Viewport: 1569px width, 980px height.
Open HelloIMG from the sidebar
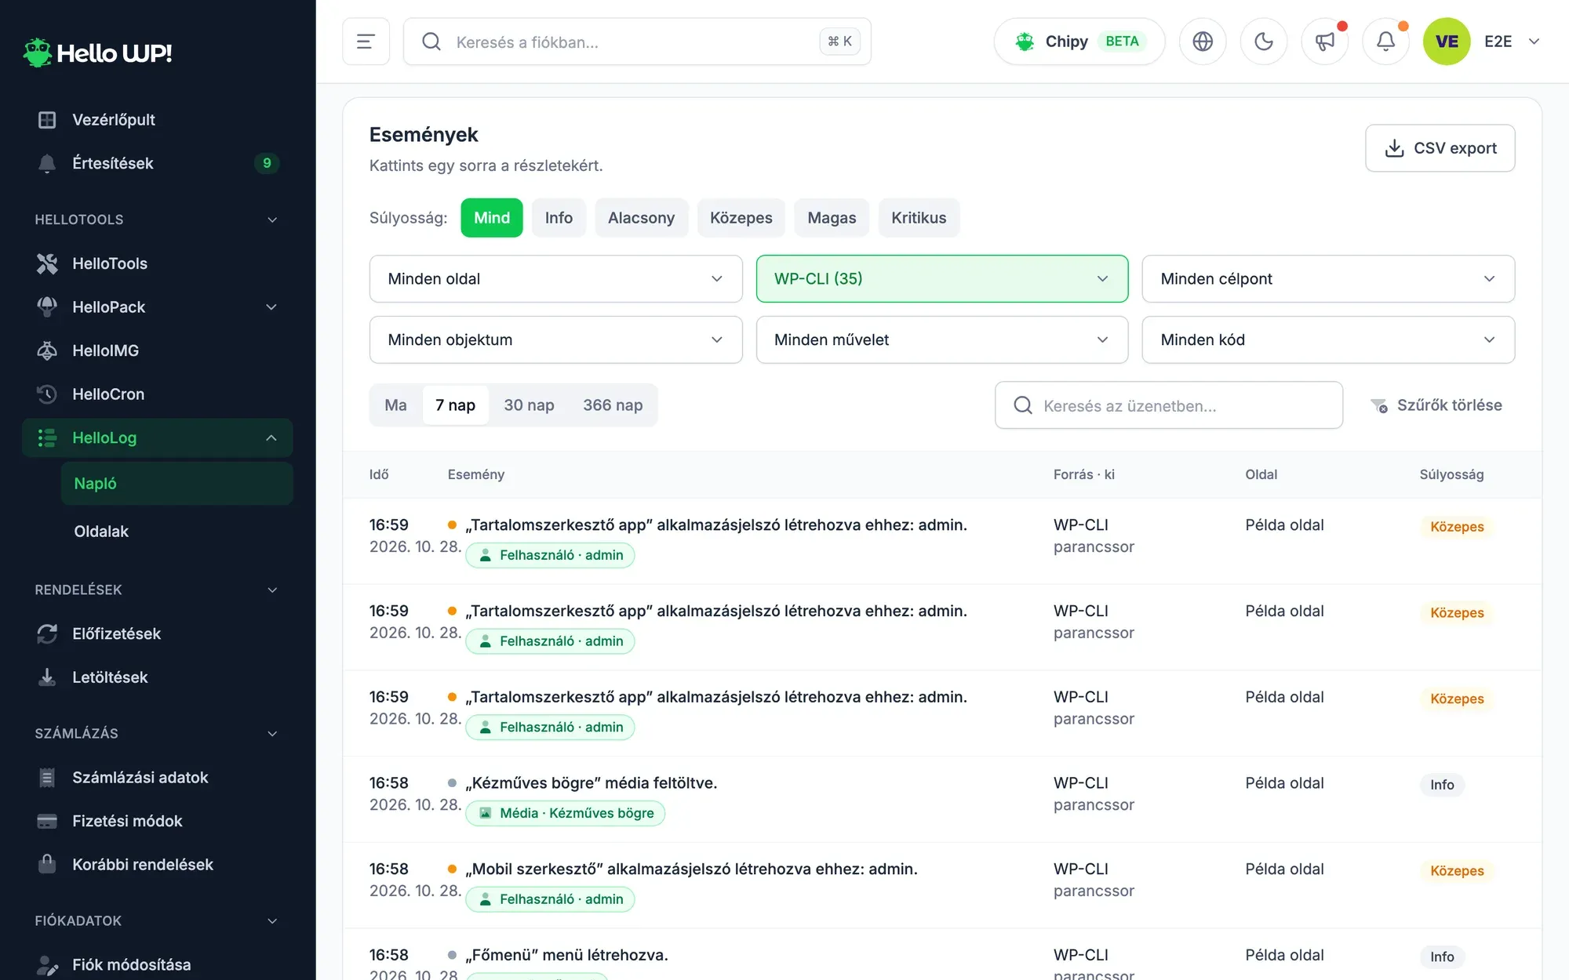point(157,350)
